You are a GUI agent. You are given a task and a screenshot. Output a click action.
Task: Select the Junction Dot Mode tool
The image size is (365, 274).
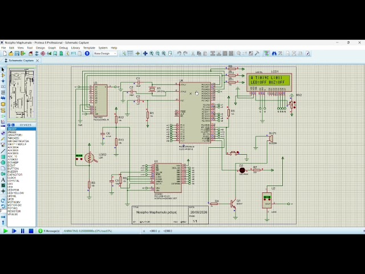click(3, 81)
